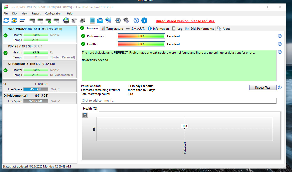The image size is (292, 172).
Task: Open the Help menu
Action: (70, 13)
